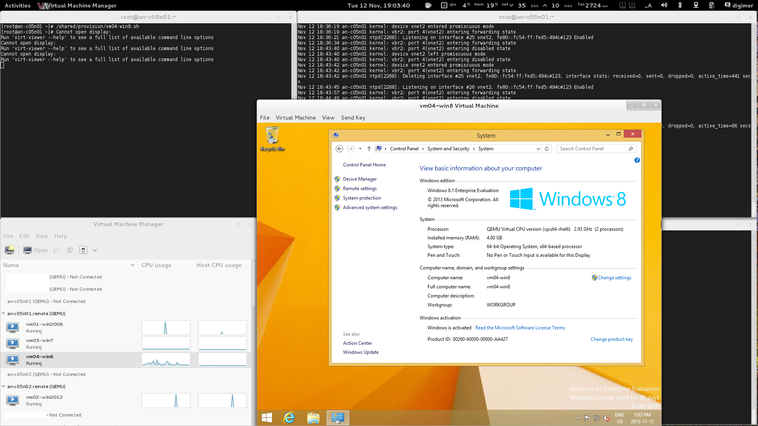Read the Microsoft Software License Terms link
This screenshot has width=758, height=426.
(x=520, y=328)
